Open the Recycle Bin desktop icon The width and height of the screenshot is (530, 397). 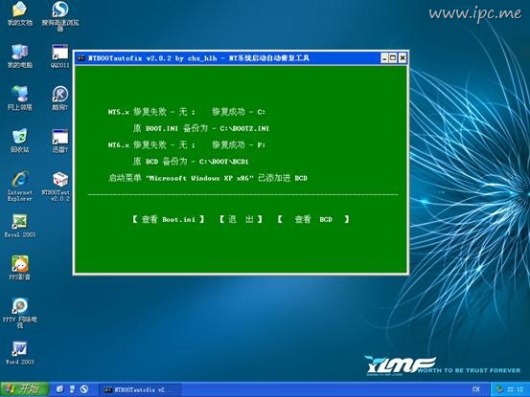click(x=19, y=140)
